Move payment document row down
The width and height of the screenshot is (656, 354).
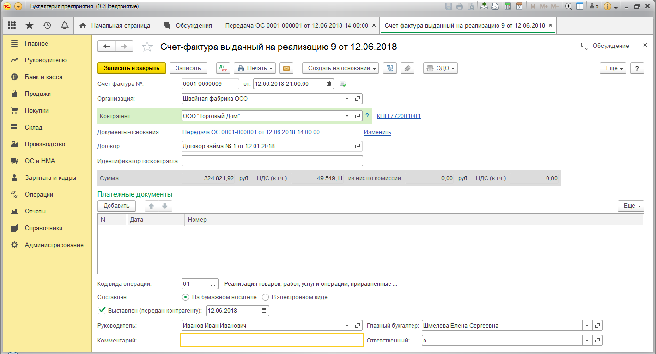[164, 206]
